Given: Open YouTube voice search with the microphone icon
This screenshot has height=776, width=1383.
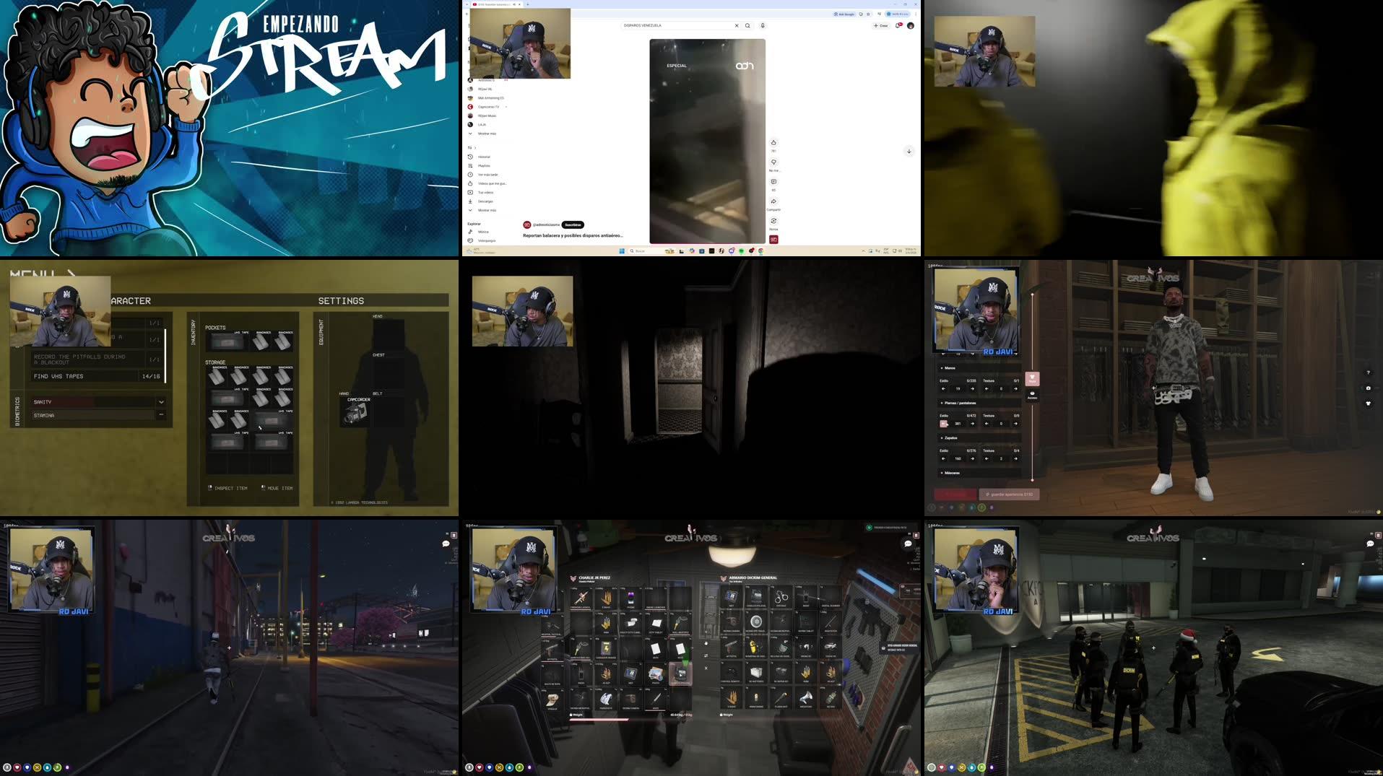Looking at the screenshot, I should pyautogui.click(x=762, y=25).
